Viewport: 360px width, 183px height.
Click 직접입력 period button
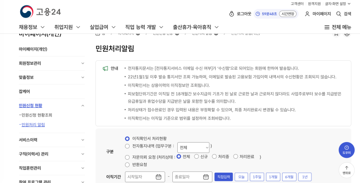[224, 177]
